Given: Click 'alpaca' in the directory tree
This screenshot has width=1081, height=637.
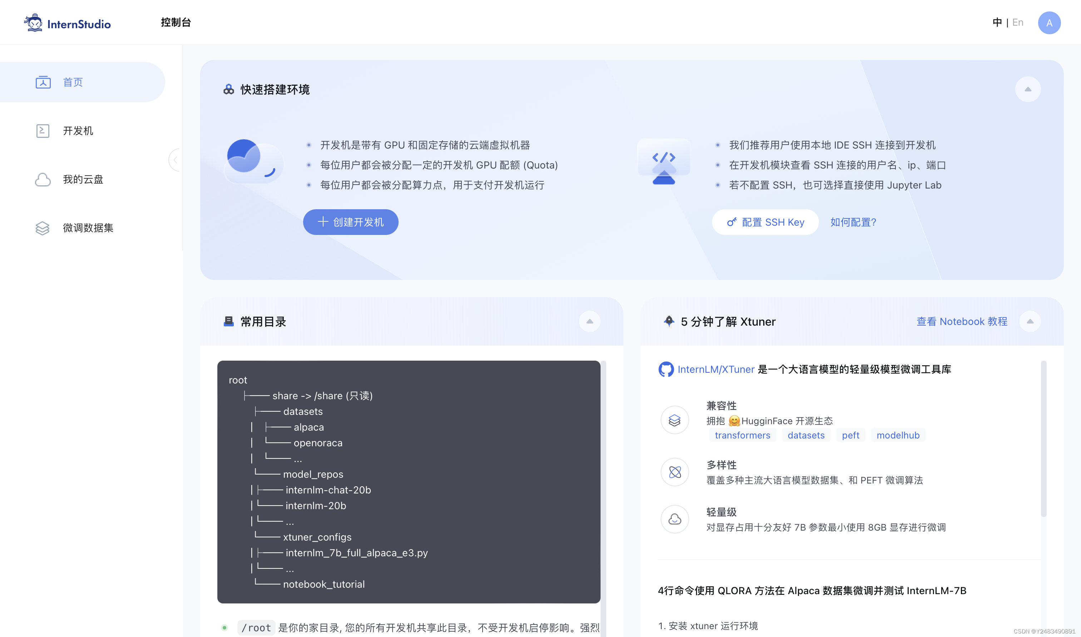Looking at the screenshot, I should (309, 427).
